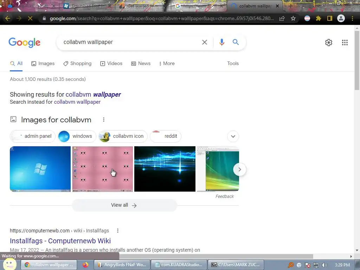This screenshot has height=270, width=360.
Task: Switch to the All results tab
Action: click(16, 63)
